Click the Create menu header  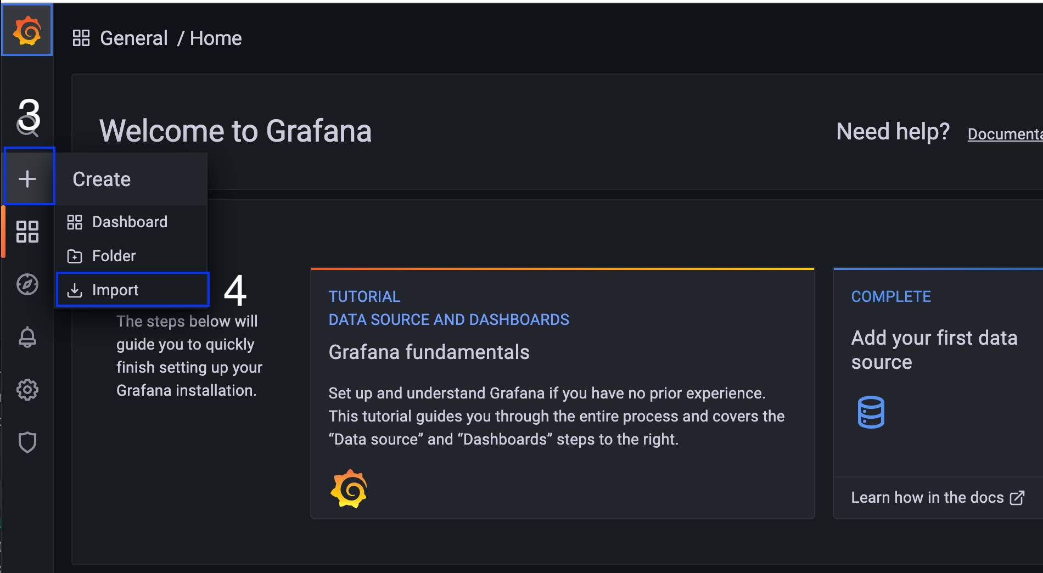coord(102,179)
